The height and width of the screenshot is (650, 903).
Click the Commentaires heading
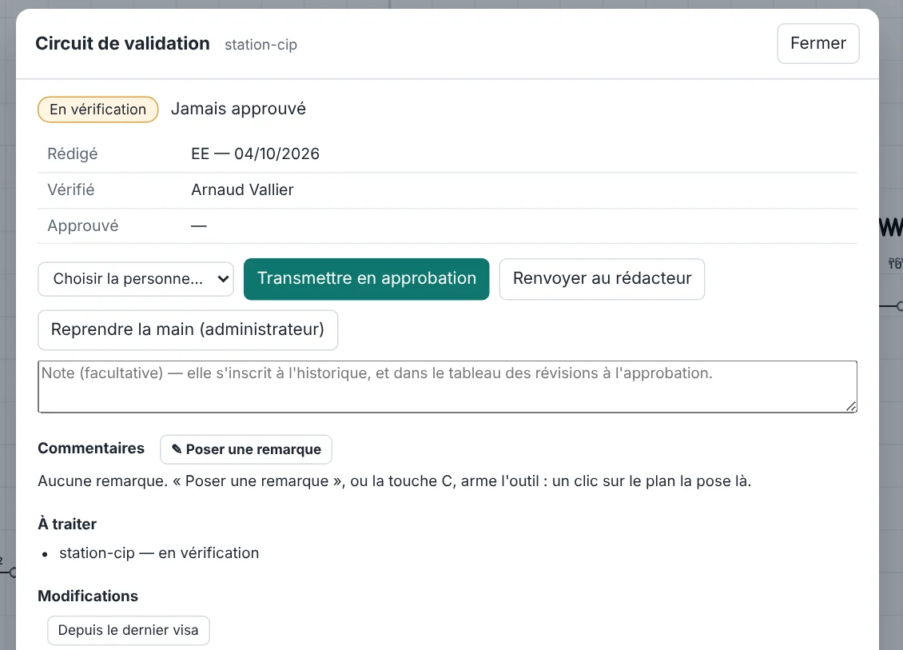coord(91,449)
